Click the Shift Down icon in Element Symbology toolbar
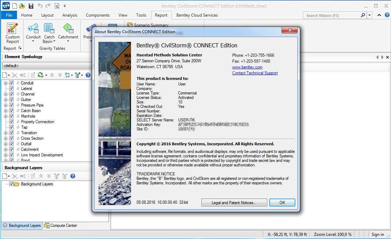Image resolution: width=391 pixels, height=239 pixels. [60, 75]
